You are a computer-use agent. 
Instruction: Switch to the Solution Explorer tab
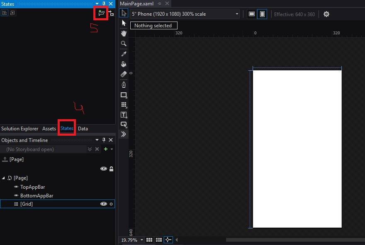pos(20,128)
